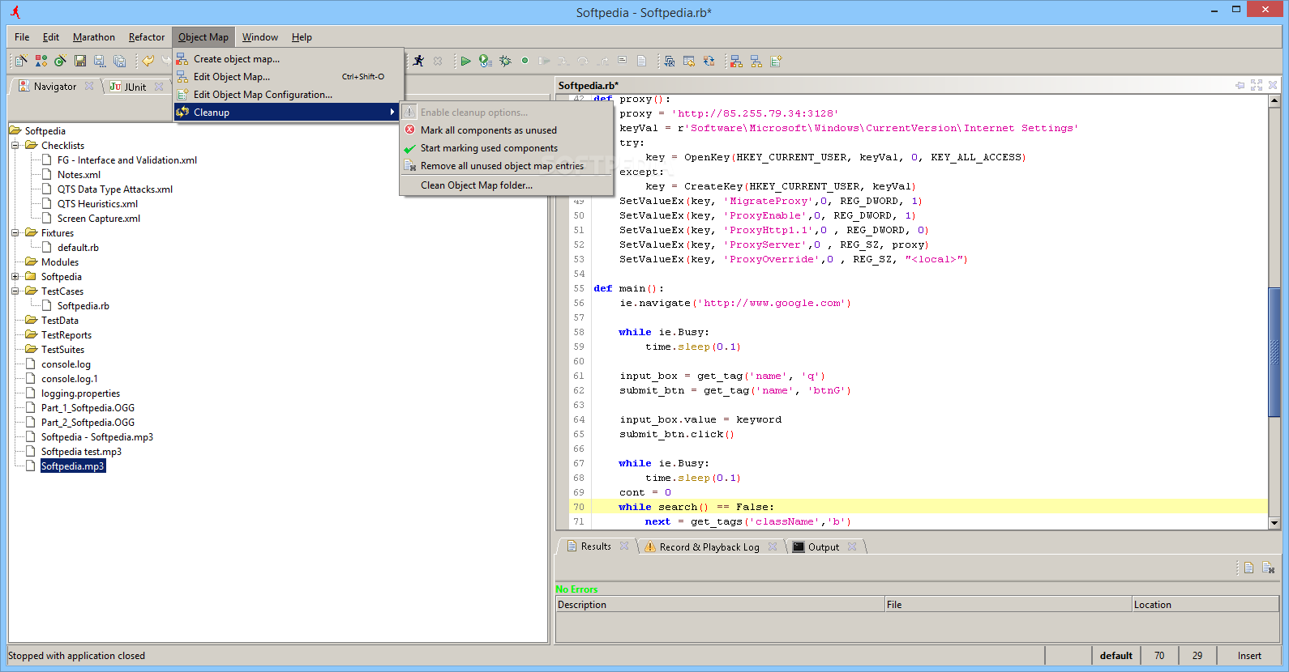
Task: Click the dimmed Step Over toolbar icon
Action: (583, 61)
